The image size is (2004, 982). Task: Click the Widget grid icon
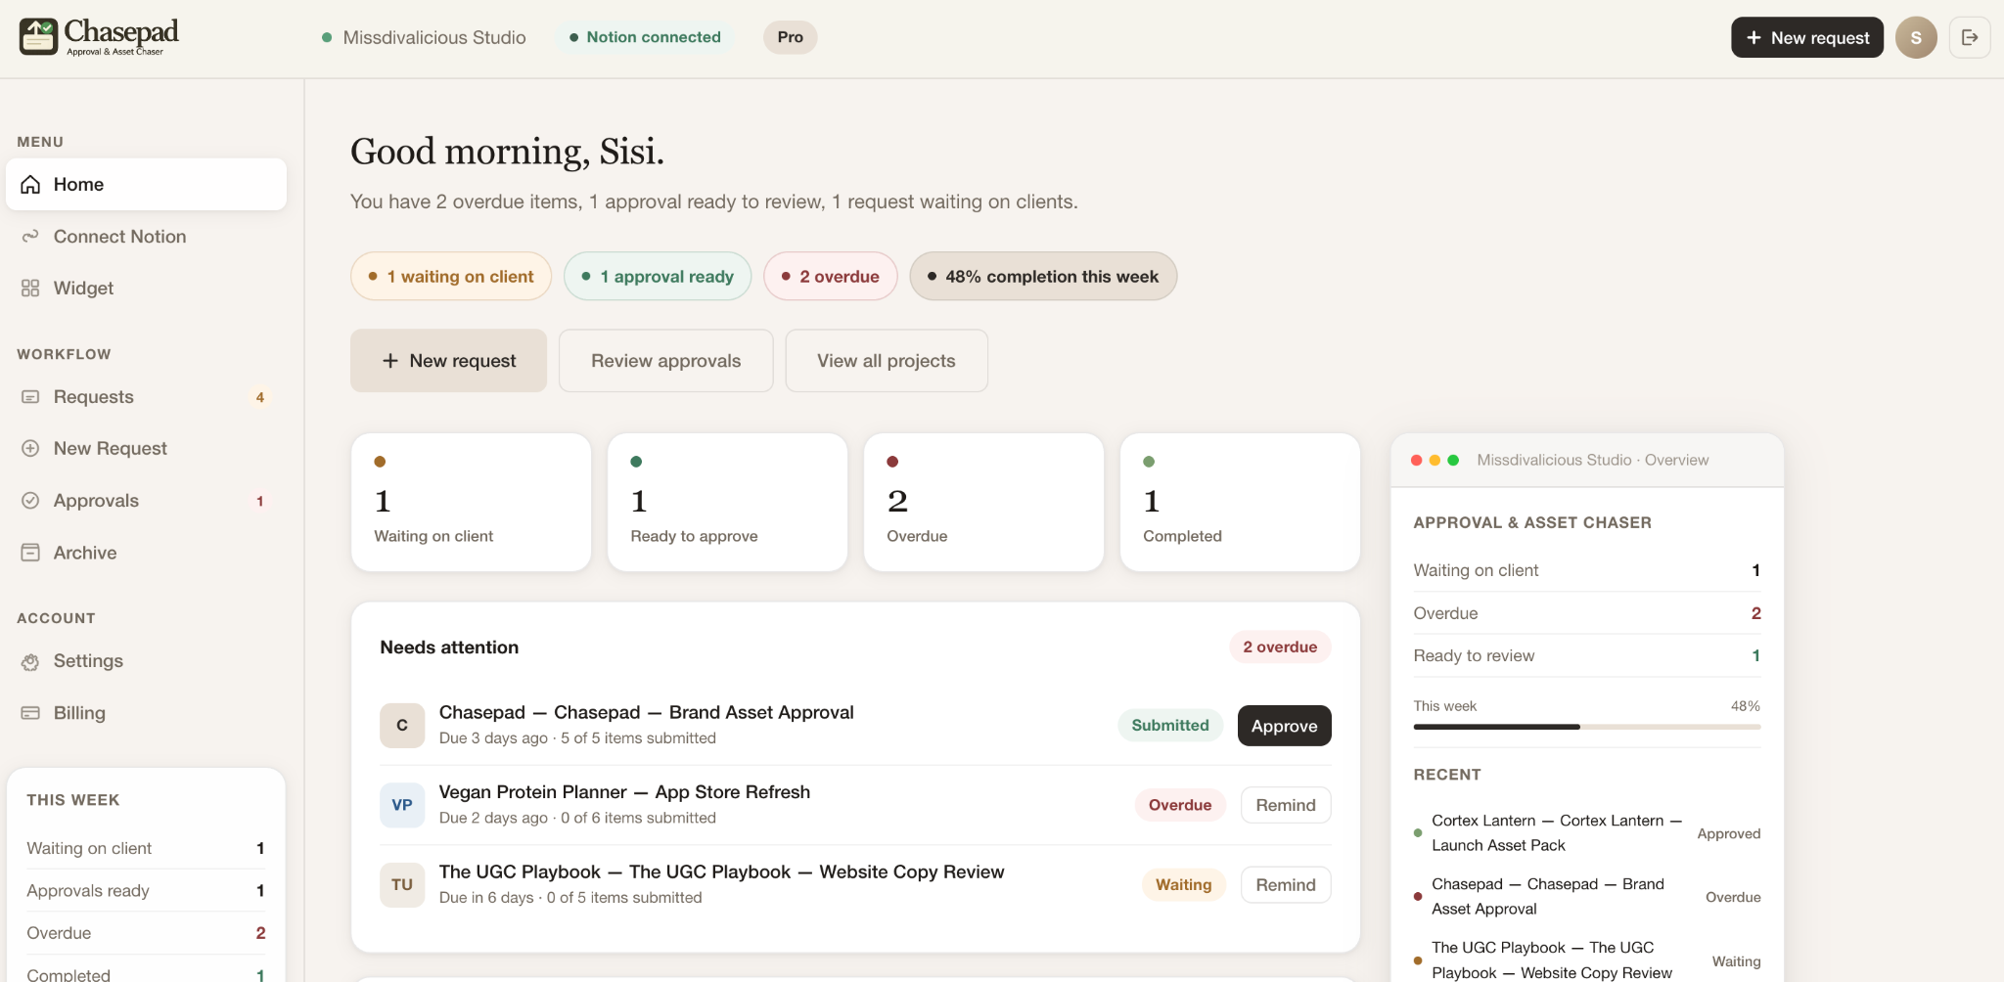click(x=30, y=288)
